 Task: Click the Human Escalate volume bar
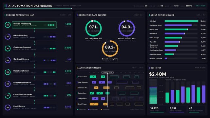pyautogui.click(x=166, y=59)
